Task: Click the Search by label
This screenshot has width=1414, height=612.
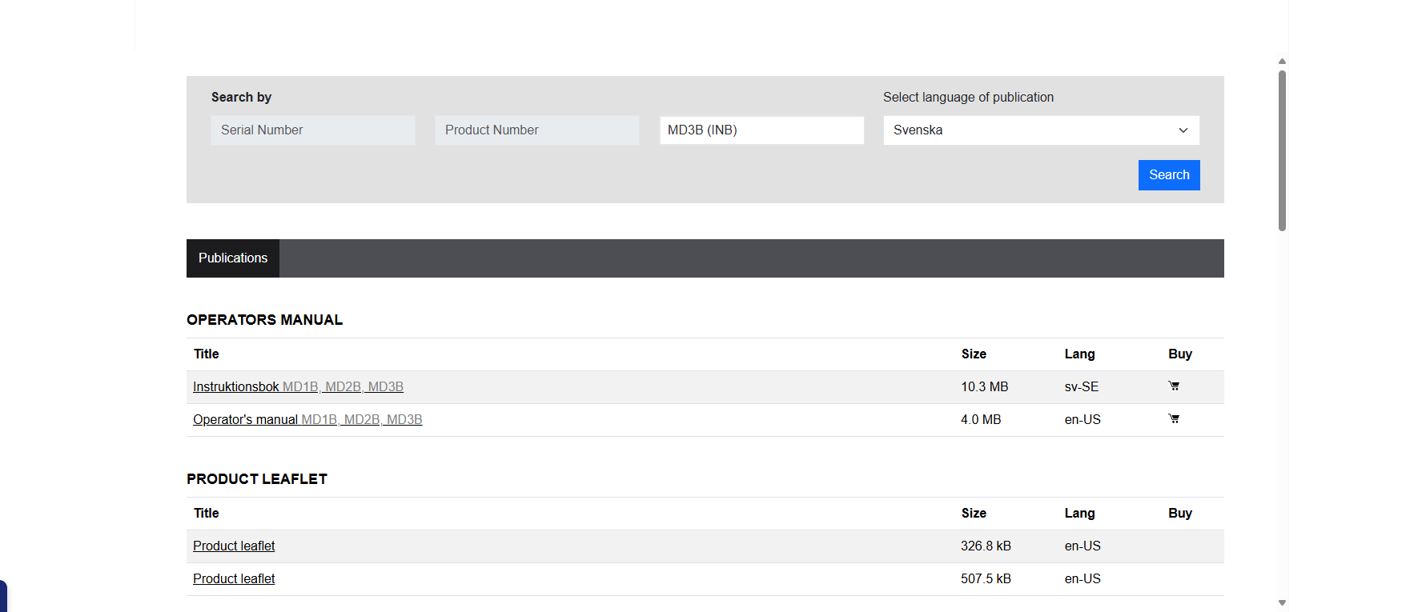Action: pyautogui.click(x=241, y=98)
